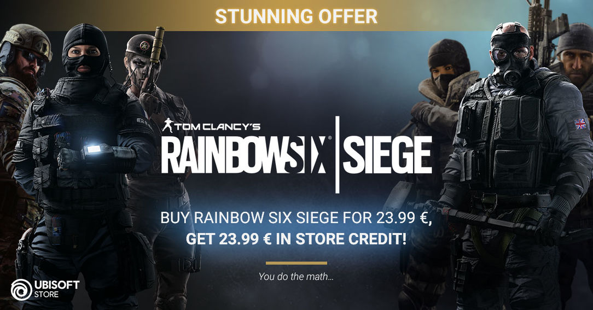Click the Ubisoft Store text label

pyautogui.click(x=57, y=289)
